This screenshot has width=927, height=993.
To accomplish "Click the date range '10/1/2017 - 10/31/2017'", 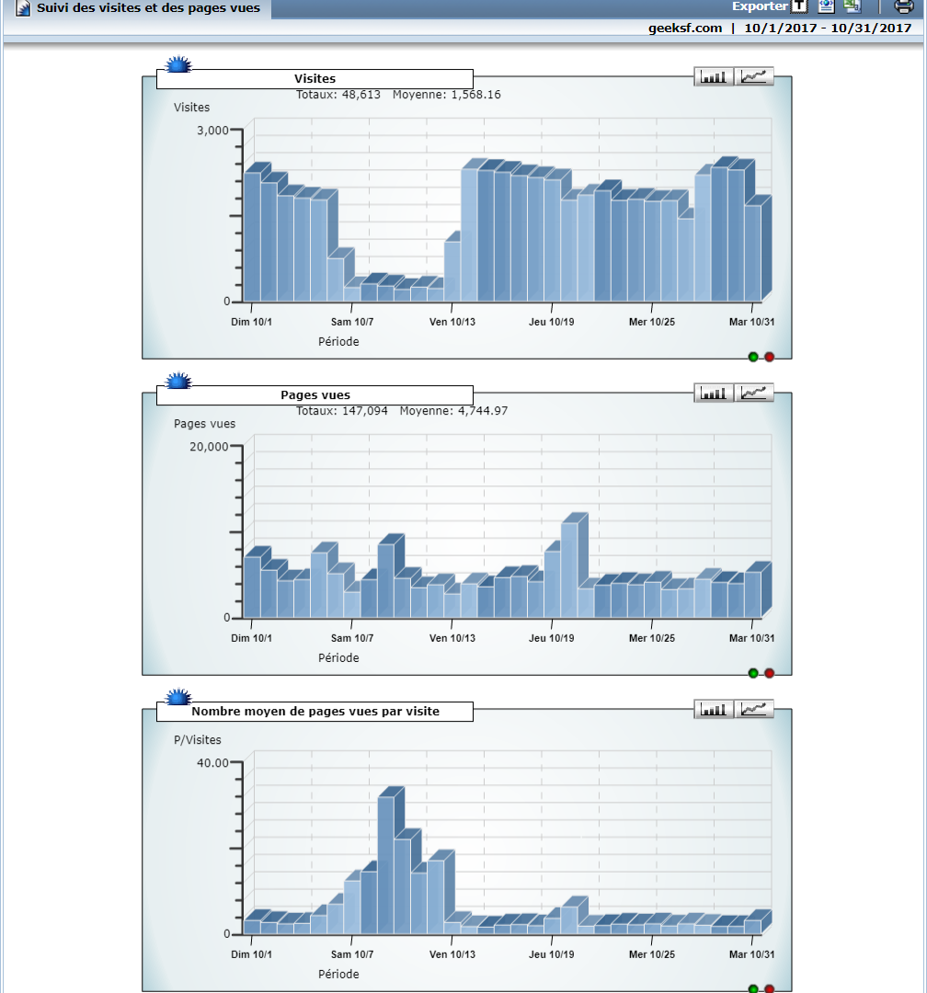I will click(x=828, y=28).
